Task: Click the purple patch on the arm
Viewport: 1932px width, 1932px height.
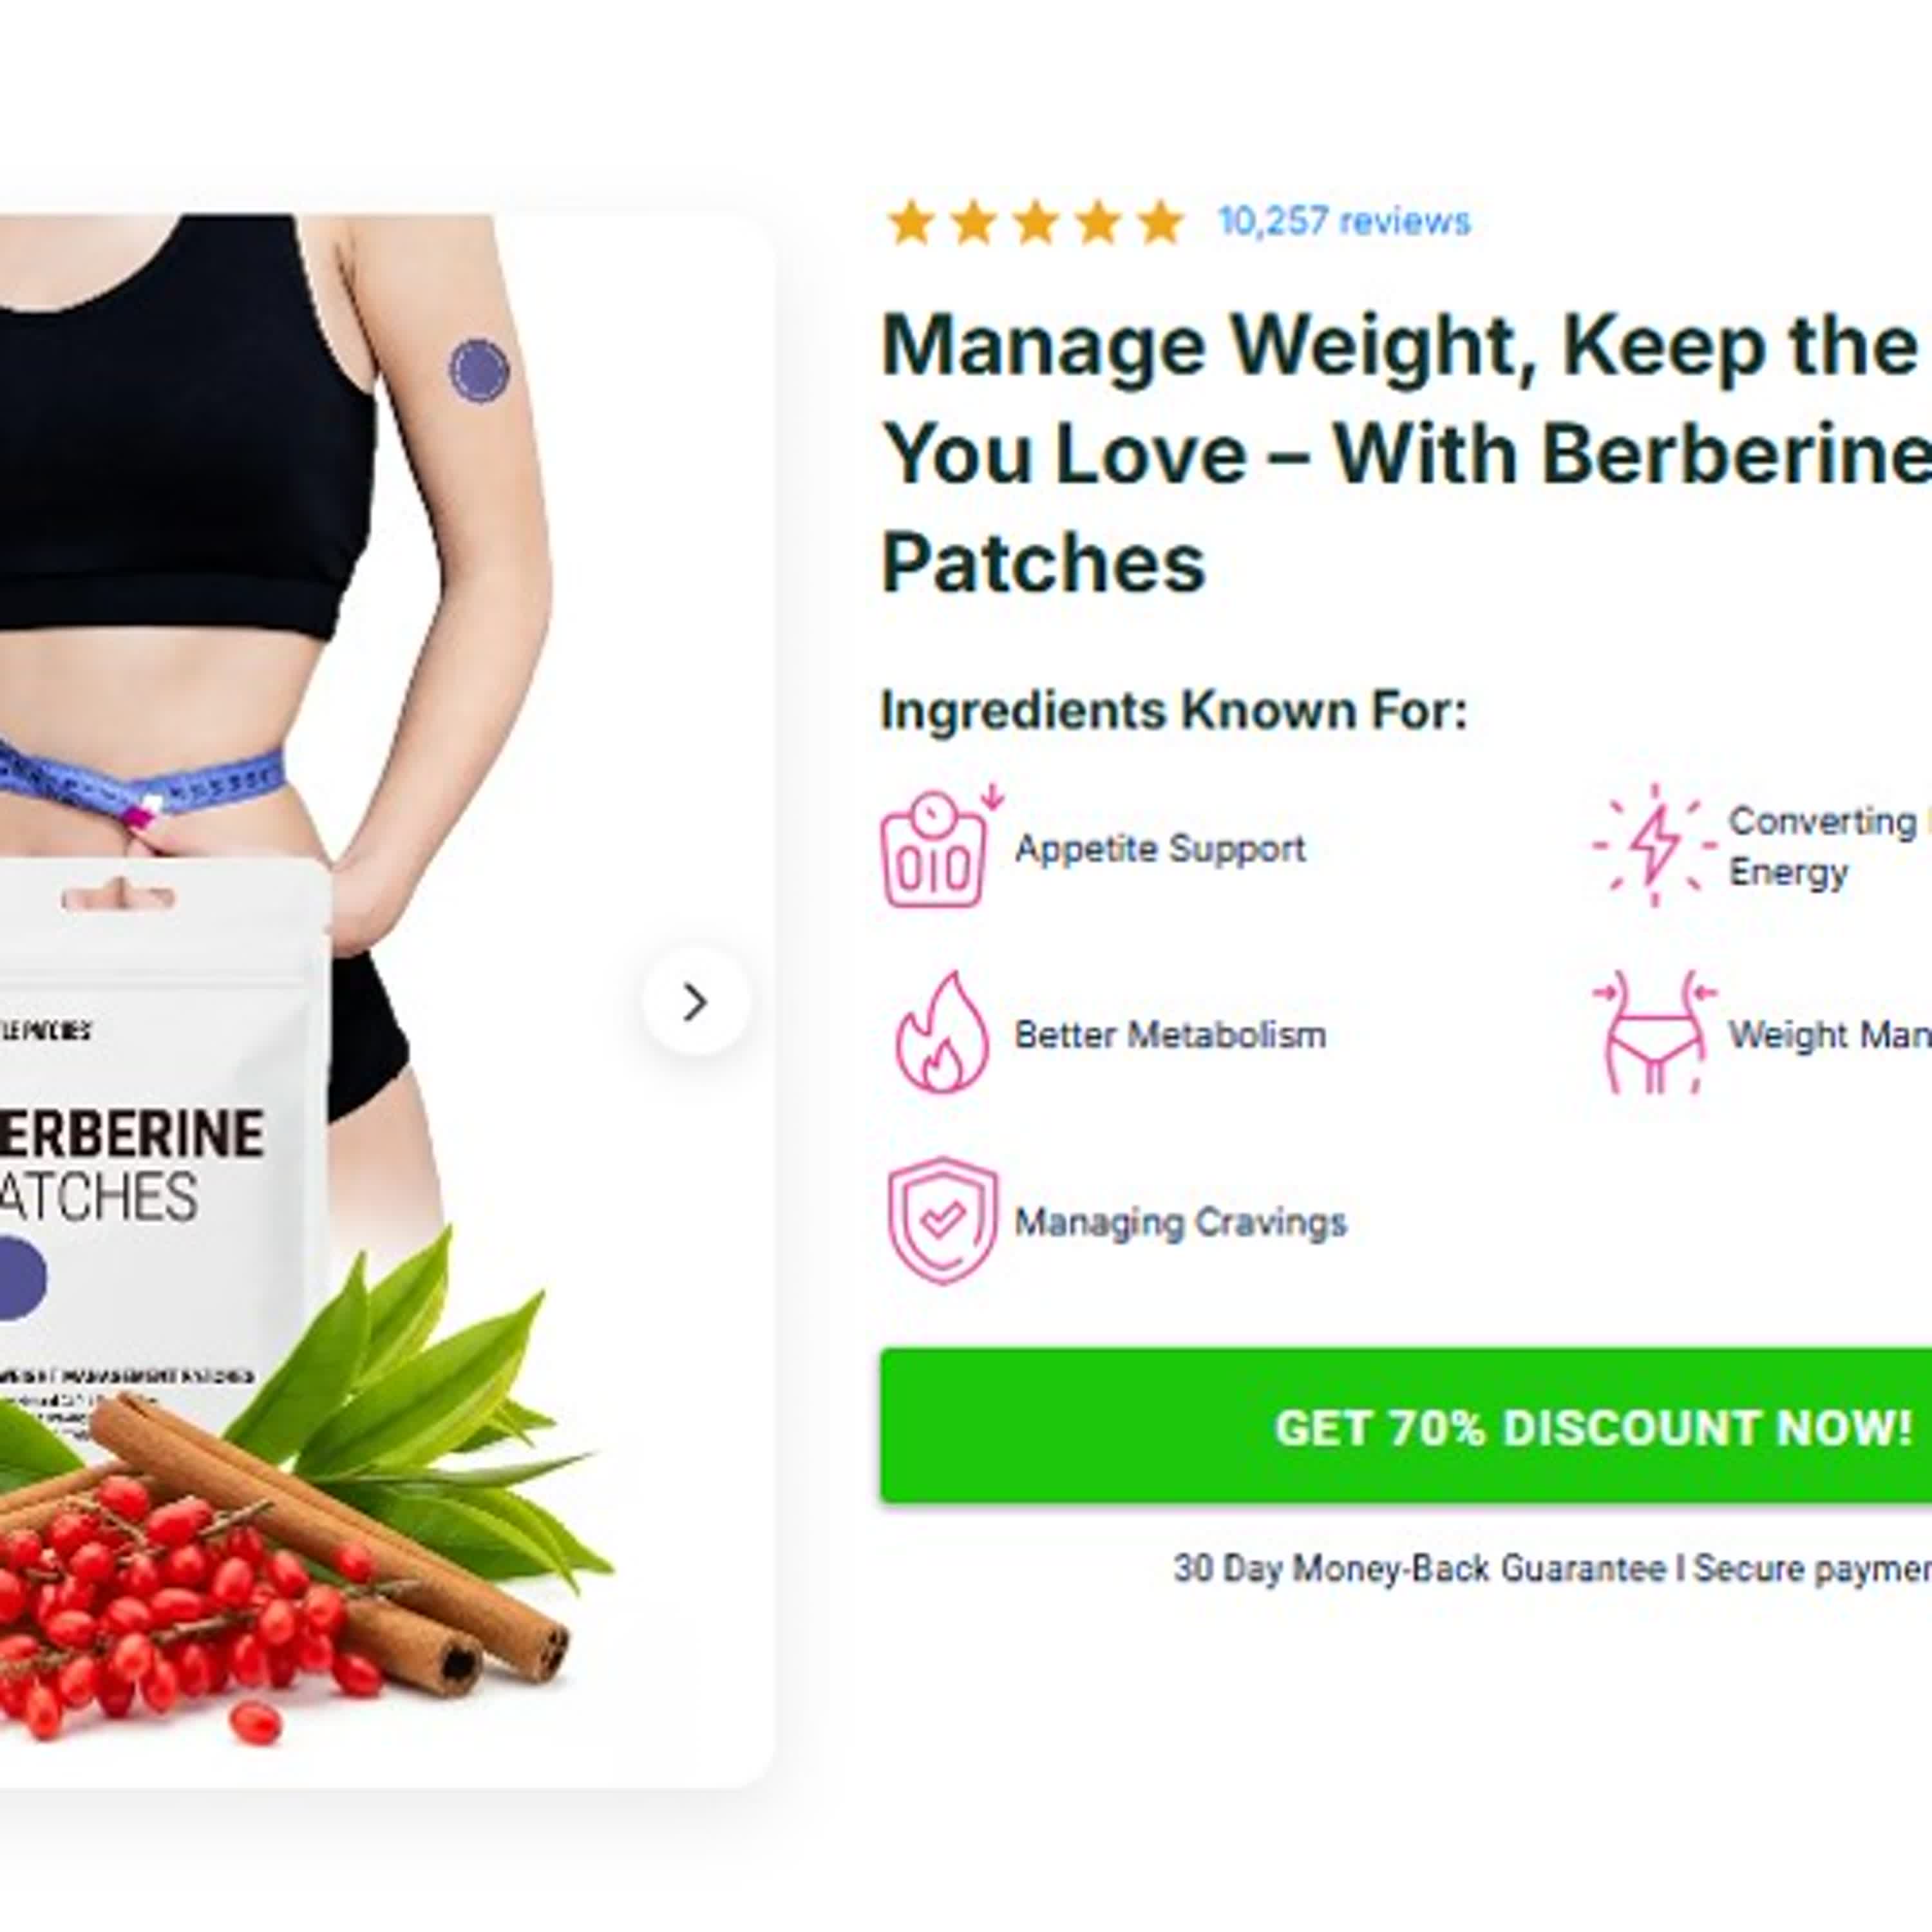Action: [x=479, y=370]
